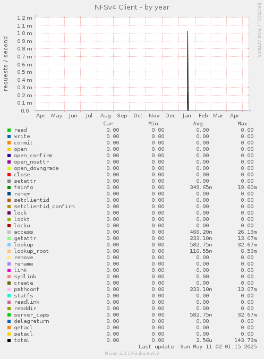This screenshot has height=359, width=264.
Task: Click the Max: column header
Action: pyautogui.click(x=243, y=124)
